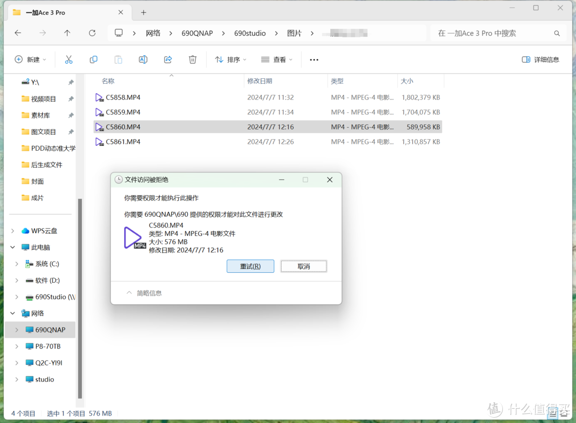The width and height of the screenshot is (576, 423).
Task: Click the Share icon in toolbar
Action: [x=168, y=60]
